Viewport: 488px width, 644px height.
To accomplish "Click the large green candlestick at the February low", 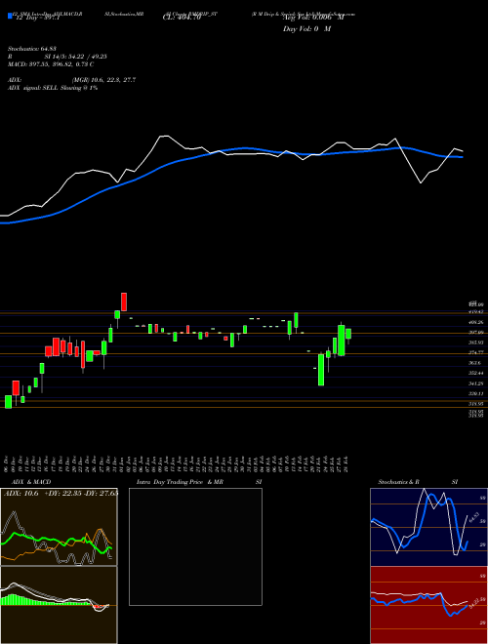I will [321, 370].
